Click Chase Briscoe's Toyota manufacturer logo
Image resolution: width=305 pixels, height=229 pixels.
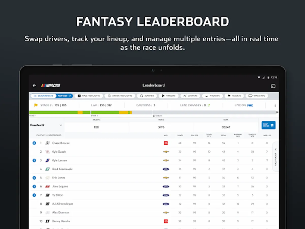(166, 143)
